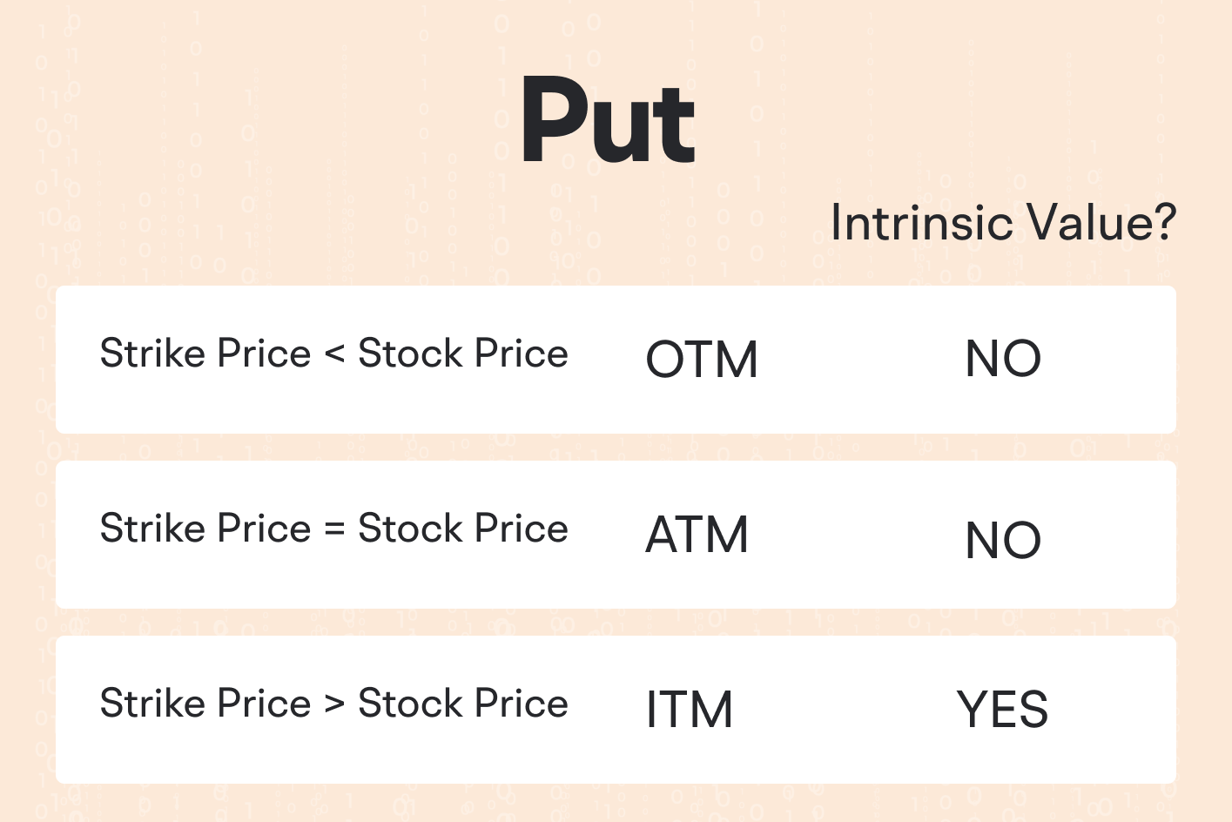Viewport: 1232px width, 822px height.
Task: Click NO in the ATM row
Action: [1003, 541]
